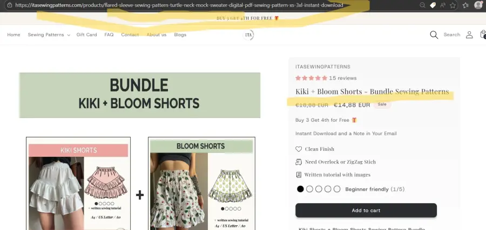The image size is (486, 230).
Task: Add page to favorites star icon
Action: tap(452, 5)
